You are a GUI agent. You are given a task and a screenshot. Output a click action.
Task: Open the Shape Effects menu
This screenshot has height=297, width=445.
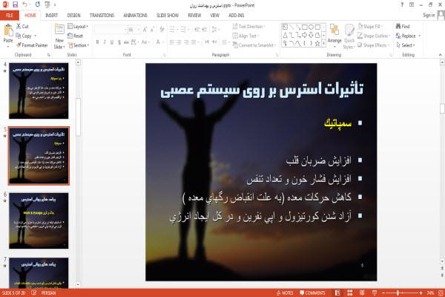[373, 45]
